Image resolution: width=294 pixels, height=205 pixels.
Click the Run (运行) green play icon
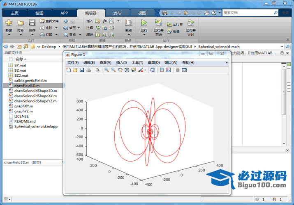(x=144, y=23)
